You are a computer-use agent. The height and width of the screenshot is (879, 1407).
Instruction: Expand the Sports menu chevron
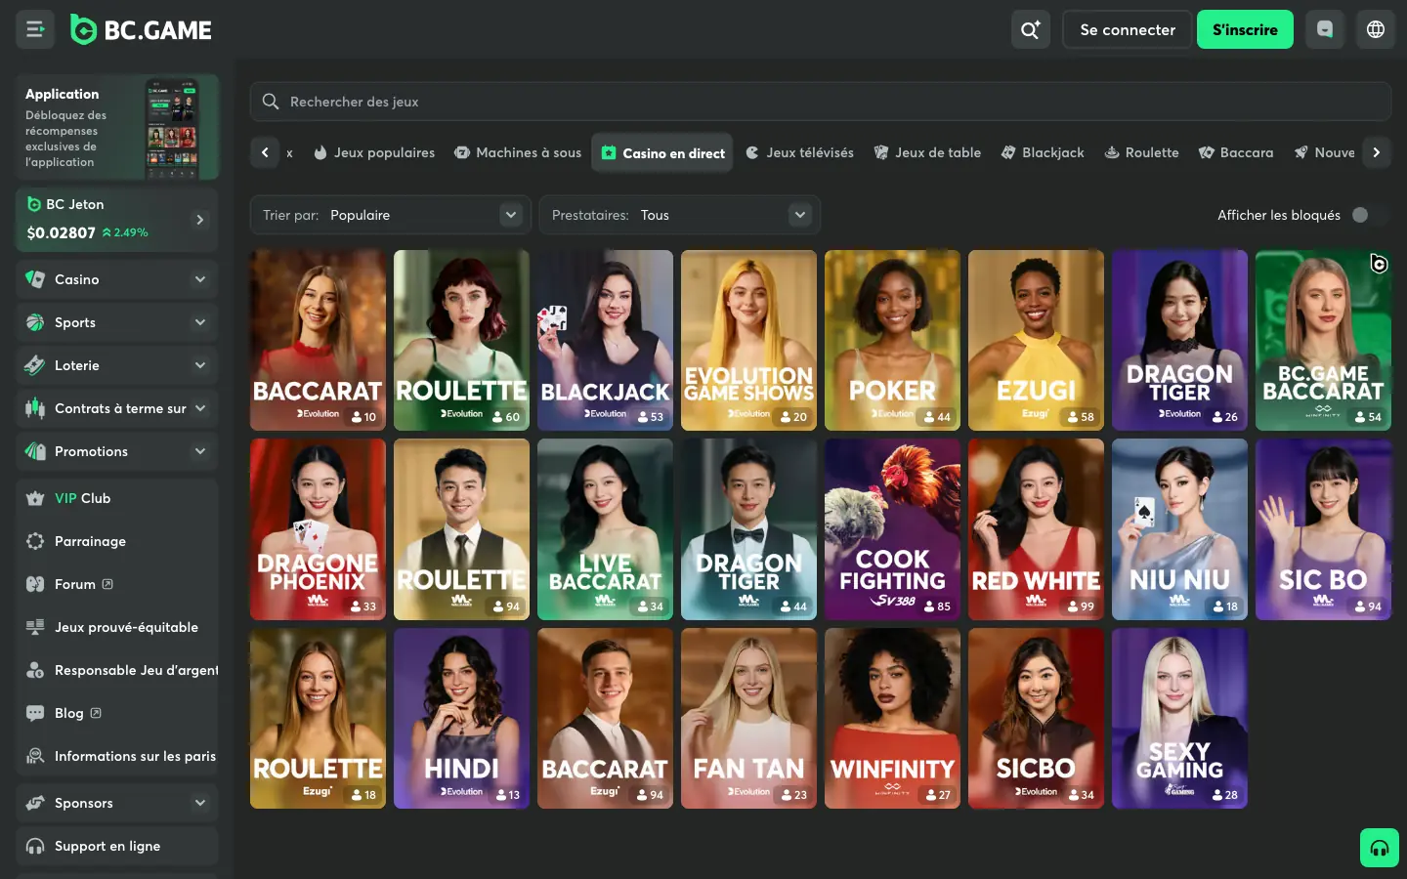coord(200,322)
